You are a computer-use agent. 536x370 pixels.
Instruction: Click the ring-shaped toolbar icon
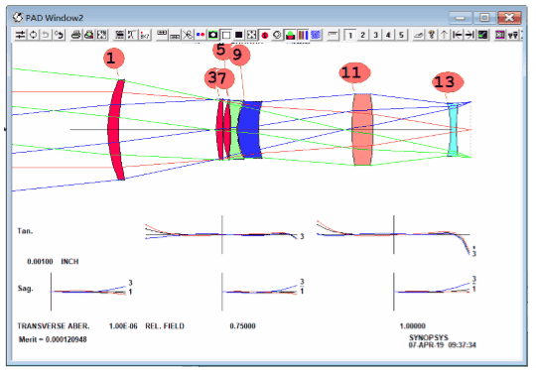point(277,35)
